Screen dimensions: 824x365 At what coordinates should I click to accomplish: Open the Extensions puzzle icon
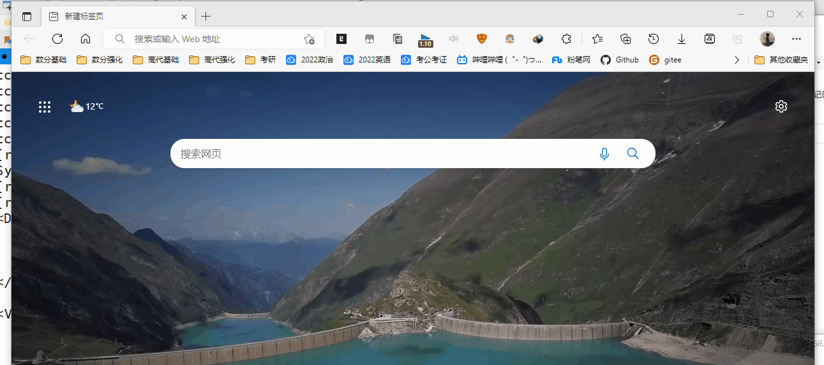click(x=566, y=39)
